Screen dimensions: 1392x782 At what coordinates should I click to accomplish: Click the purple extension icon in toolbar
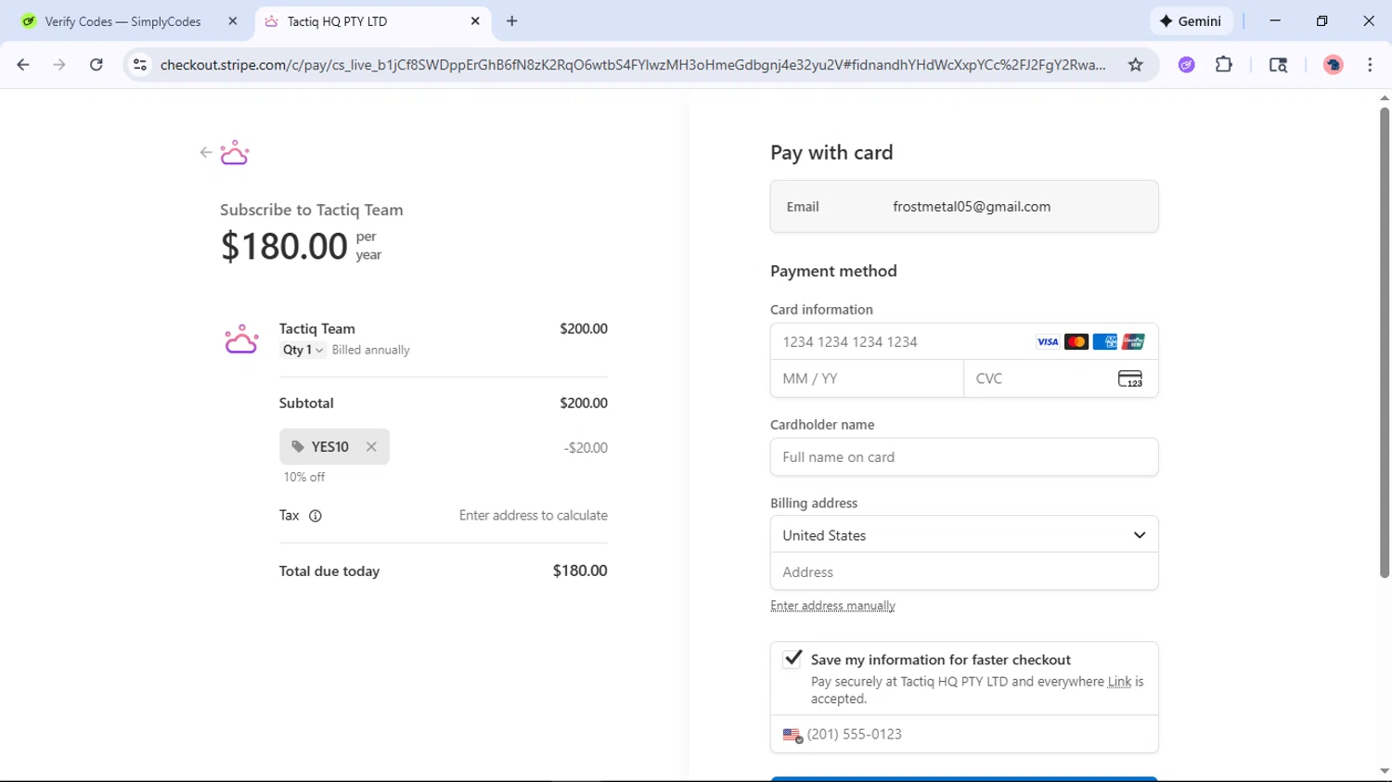coord(1187,65)
